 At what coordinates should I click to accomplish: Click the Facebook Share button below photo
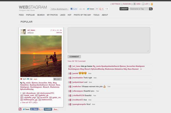click(x=34, y=109)
